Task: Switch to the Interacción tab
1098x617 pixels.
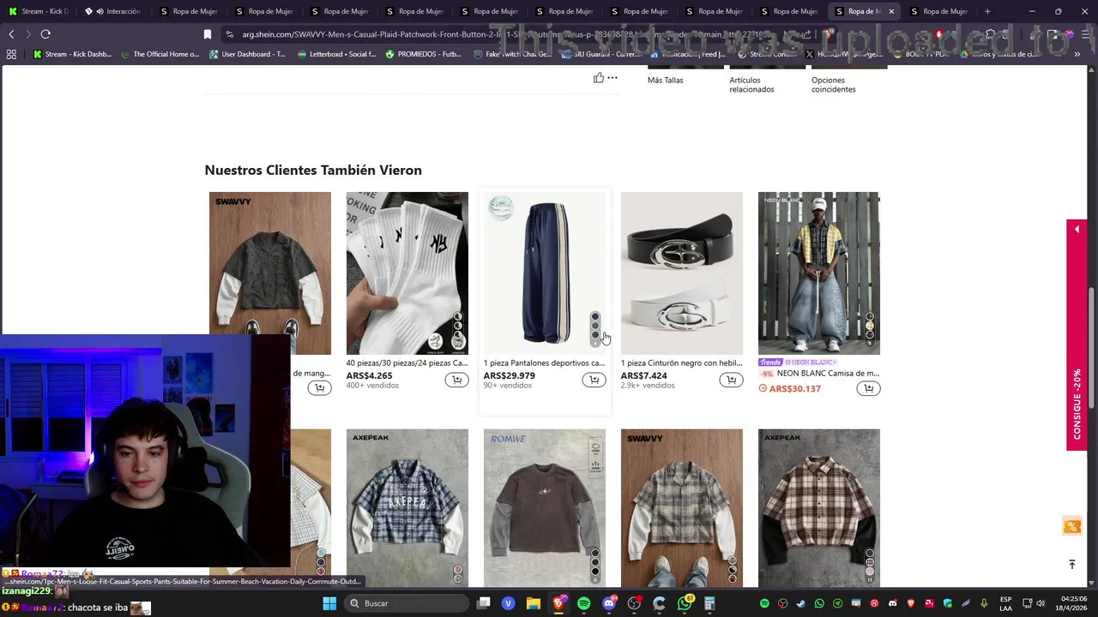Action: pos(115,11)
